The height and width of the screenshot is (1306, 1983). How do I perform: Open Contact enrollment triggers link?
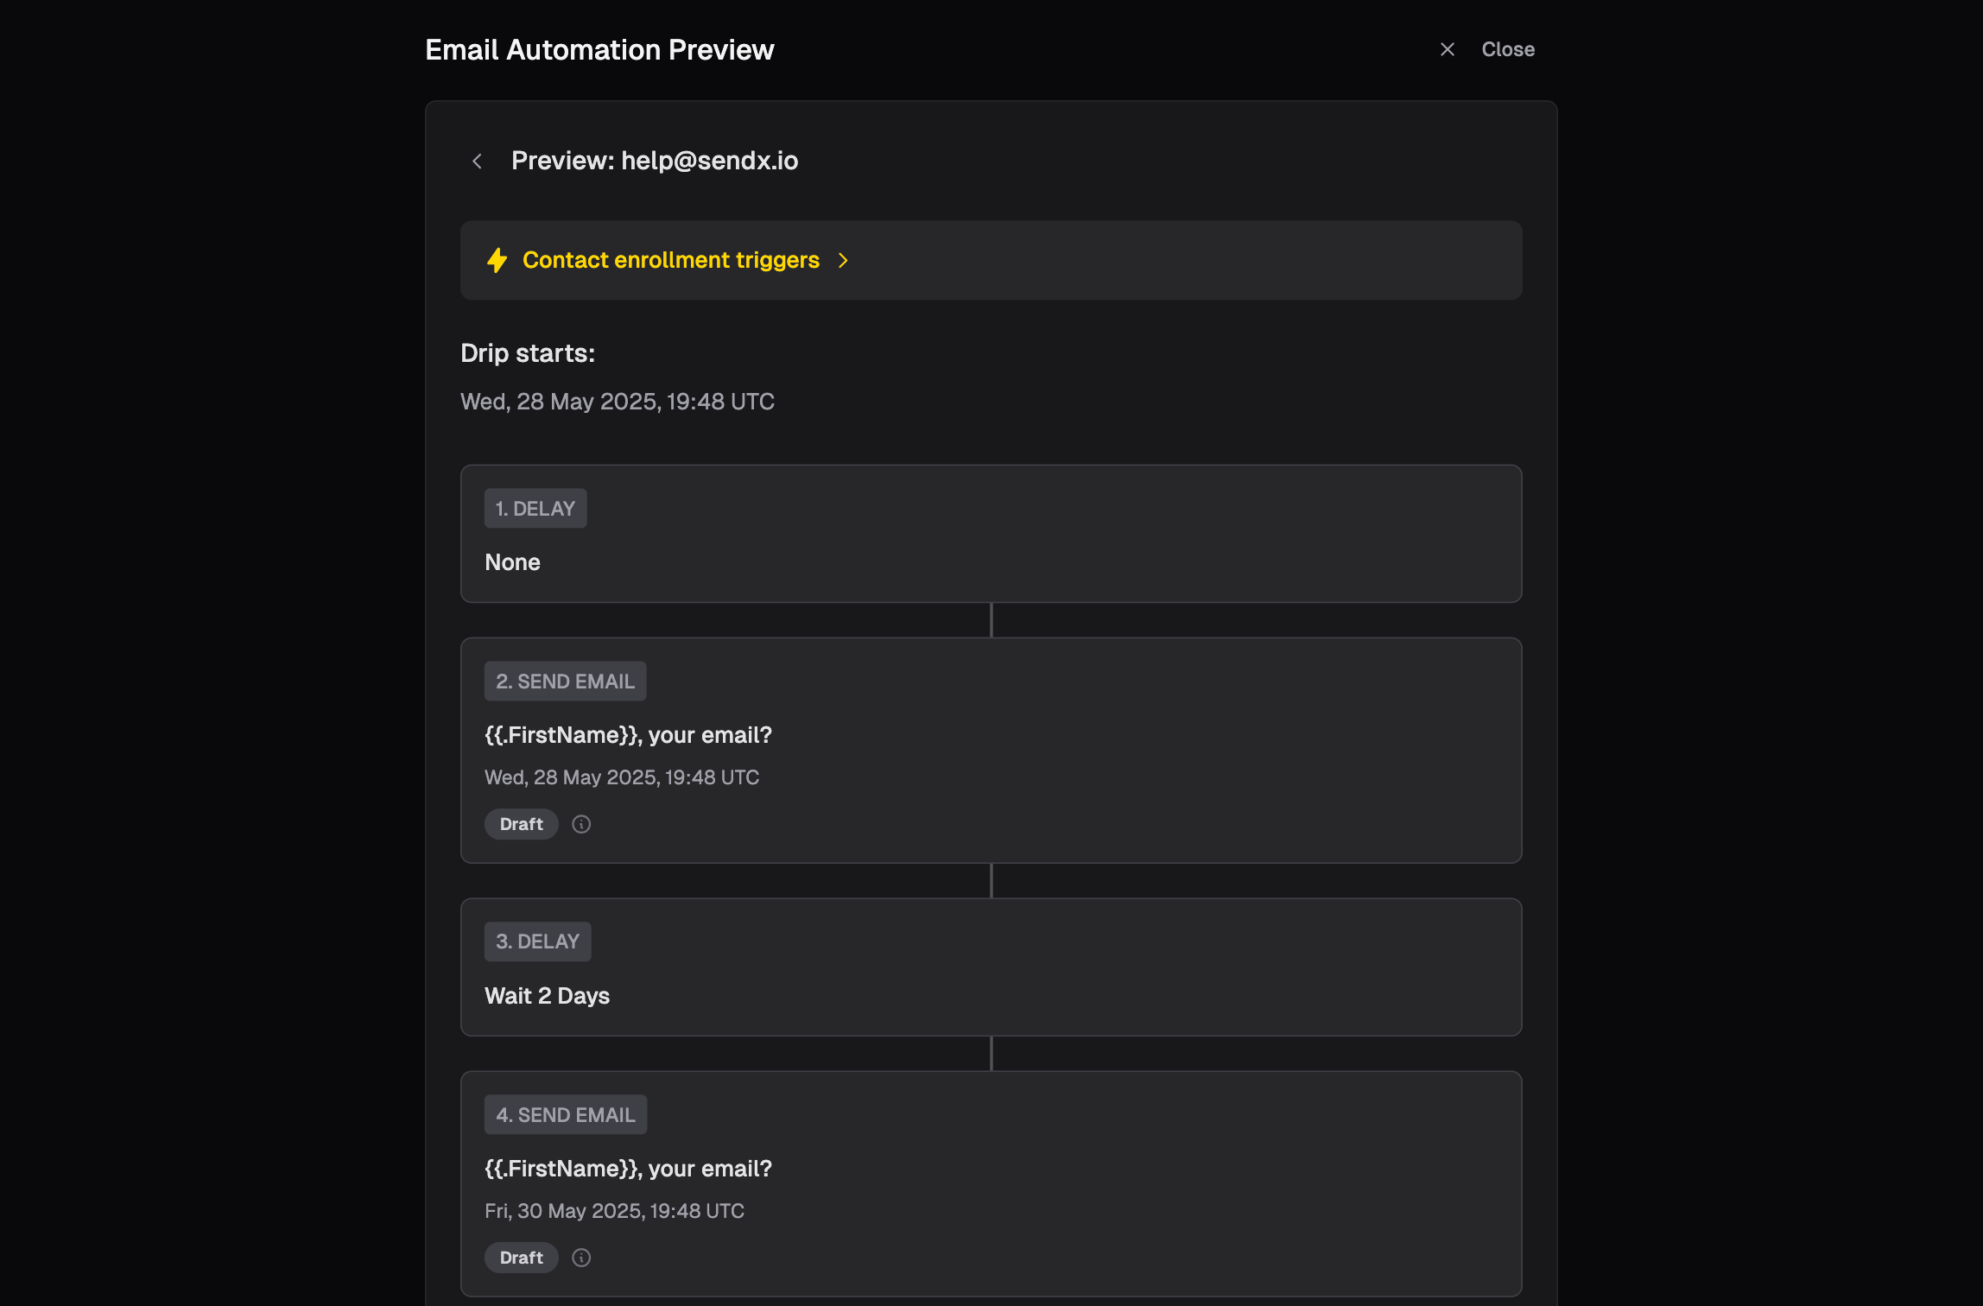[x=670, y=260]
